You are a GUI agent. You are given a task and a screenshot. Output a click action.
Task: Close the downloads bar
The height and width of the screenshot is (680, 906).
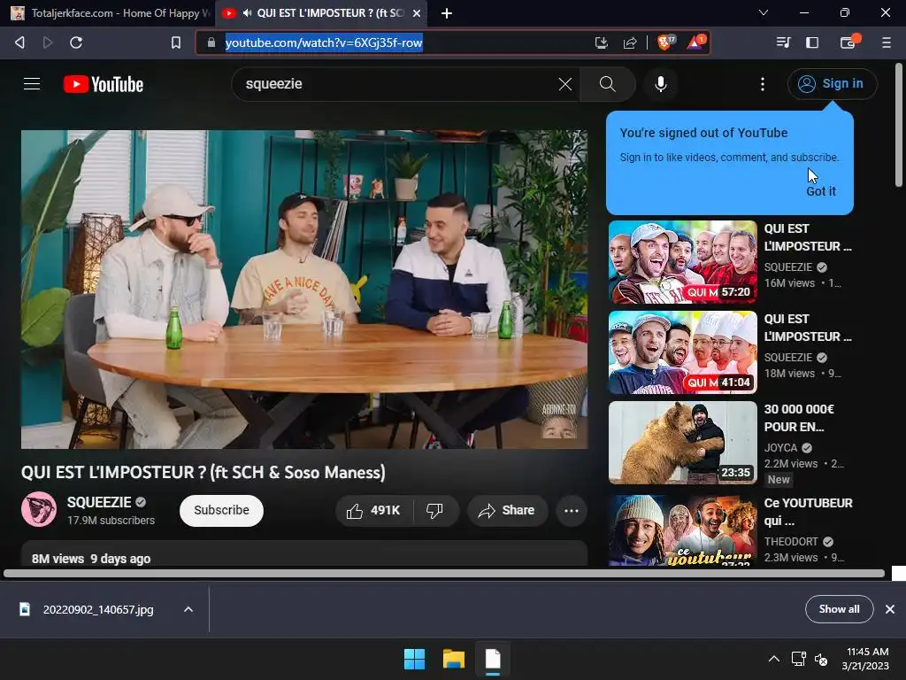tap(890, 609)
